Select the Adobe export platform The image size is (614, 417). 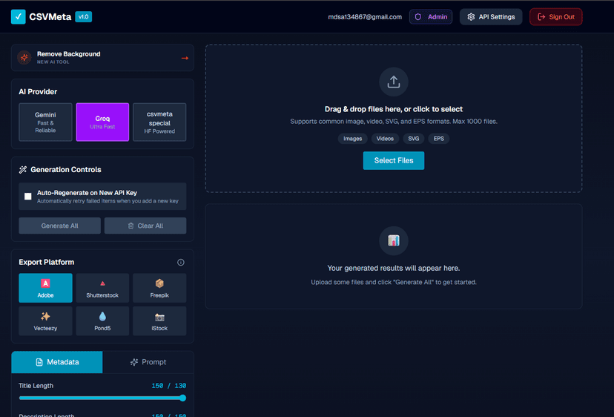(x=45, y=288)
